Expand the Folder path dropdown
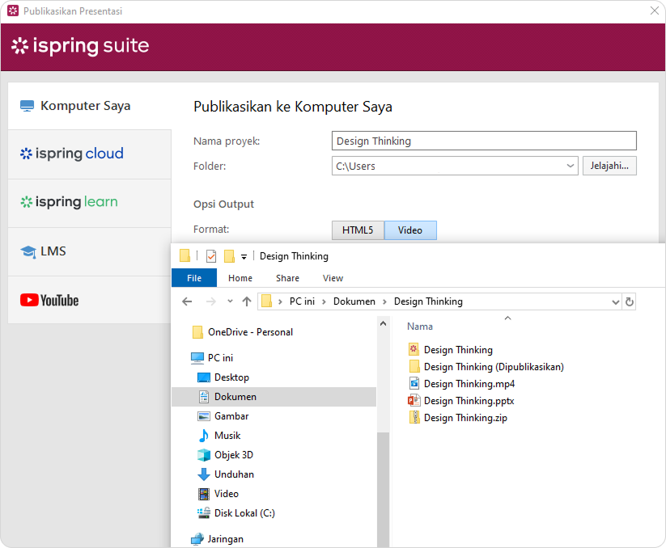Image resolution: width=666 pixels, height=548 pixels. pyautogui.click(x=571, y=167)
